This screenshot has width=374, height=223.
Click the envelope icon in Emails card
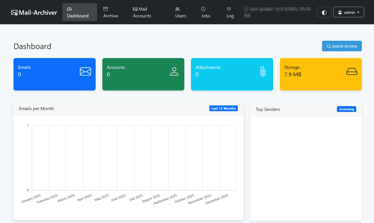[85, 72]
